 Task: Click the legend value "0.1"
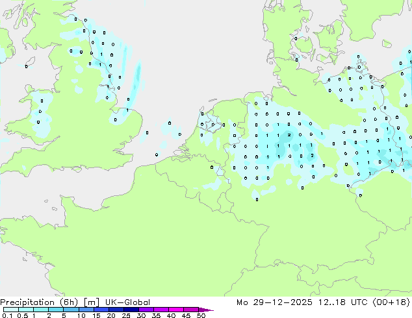point(7,315)
